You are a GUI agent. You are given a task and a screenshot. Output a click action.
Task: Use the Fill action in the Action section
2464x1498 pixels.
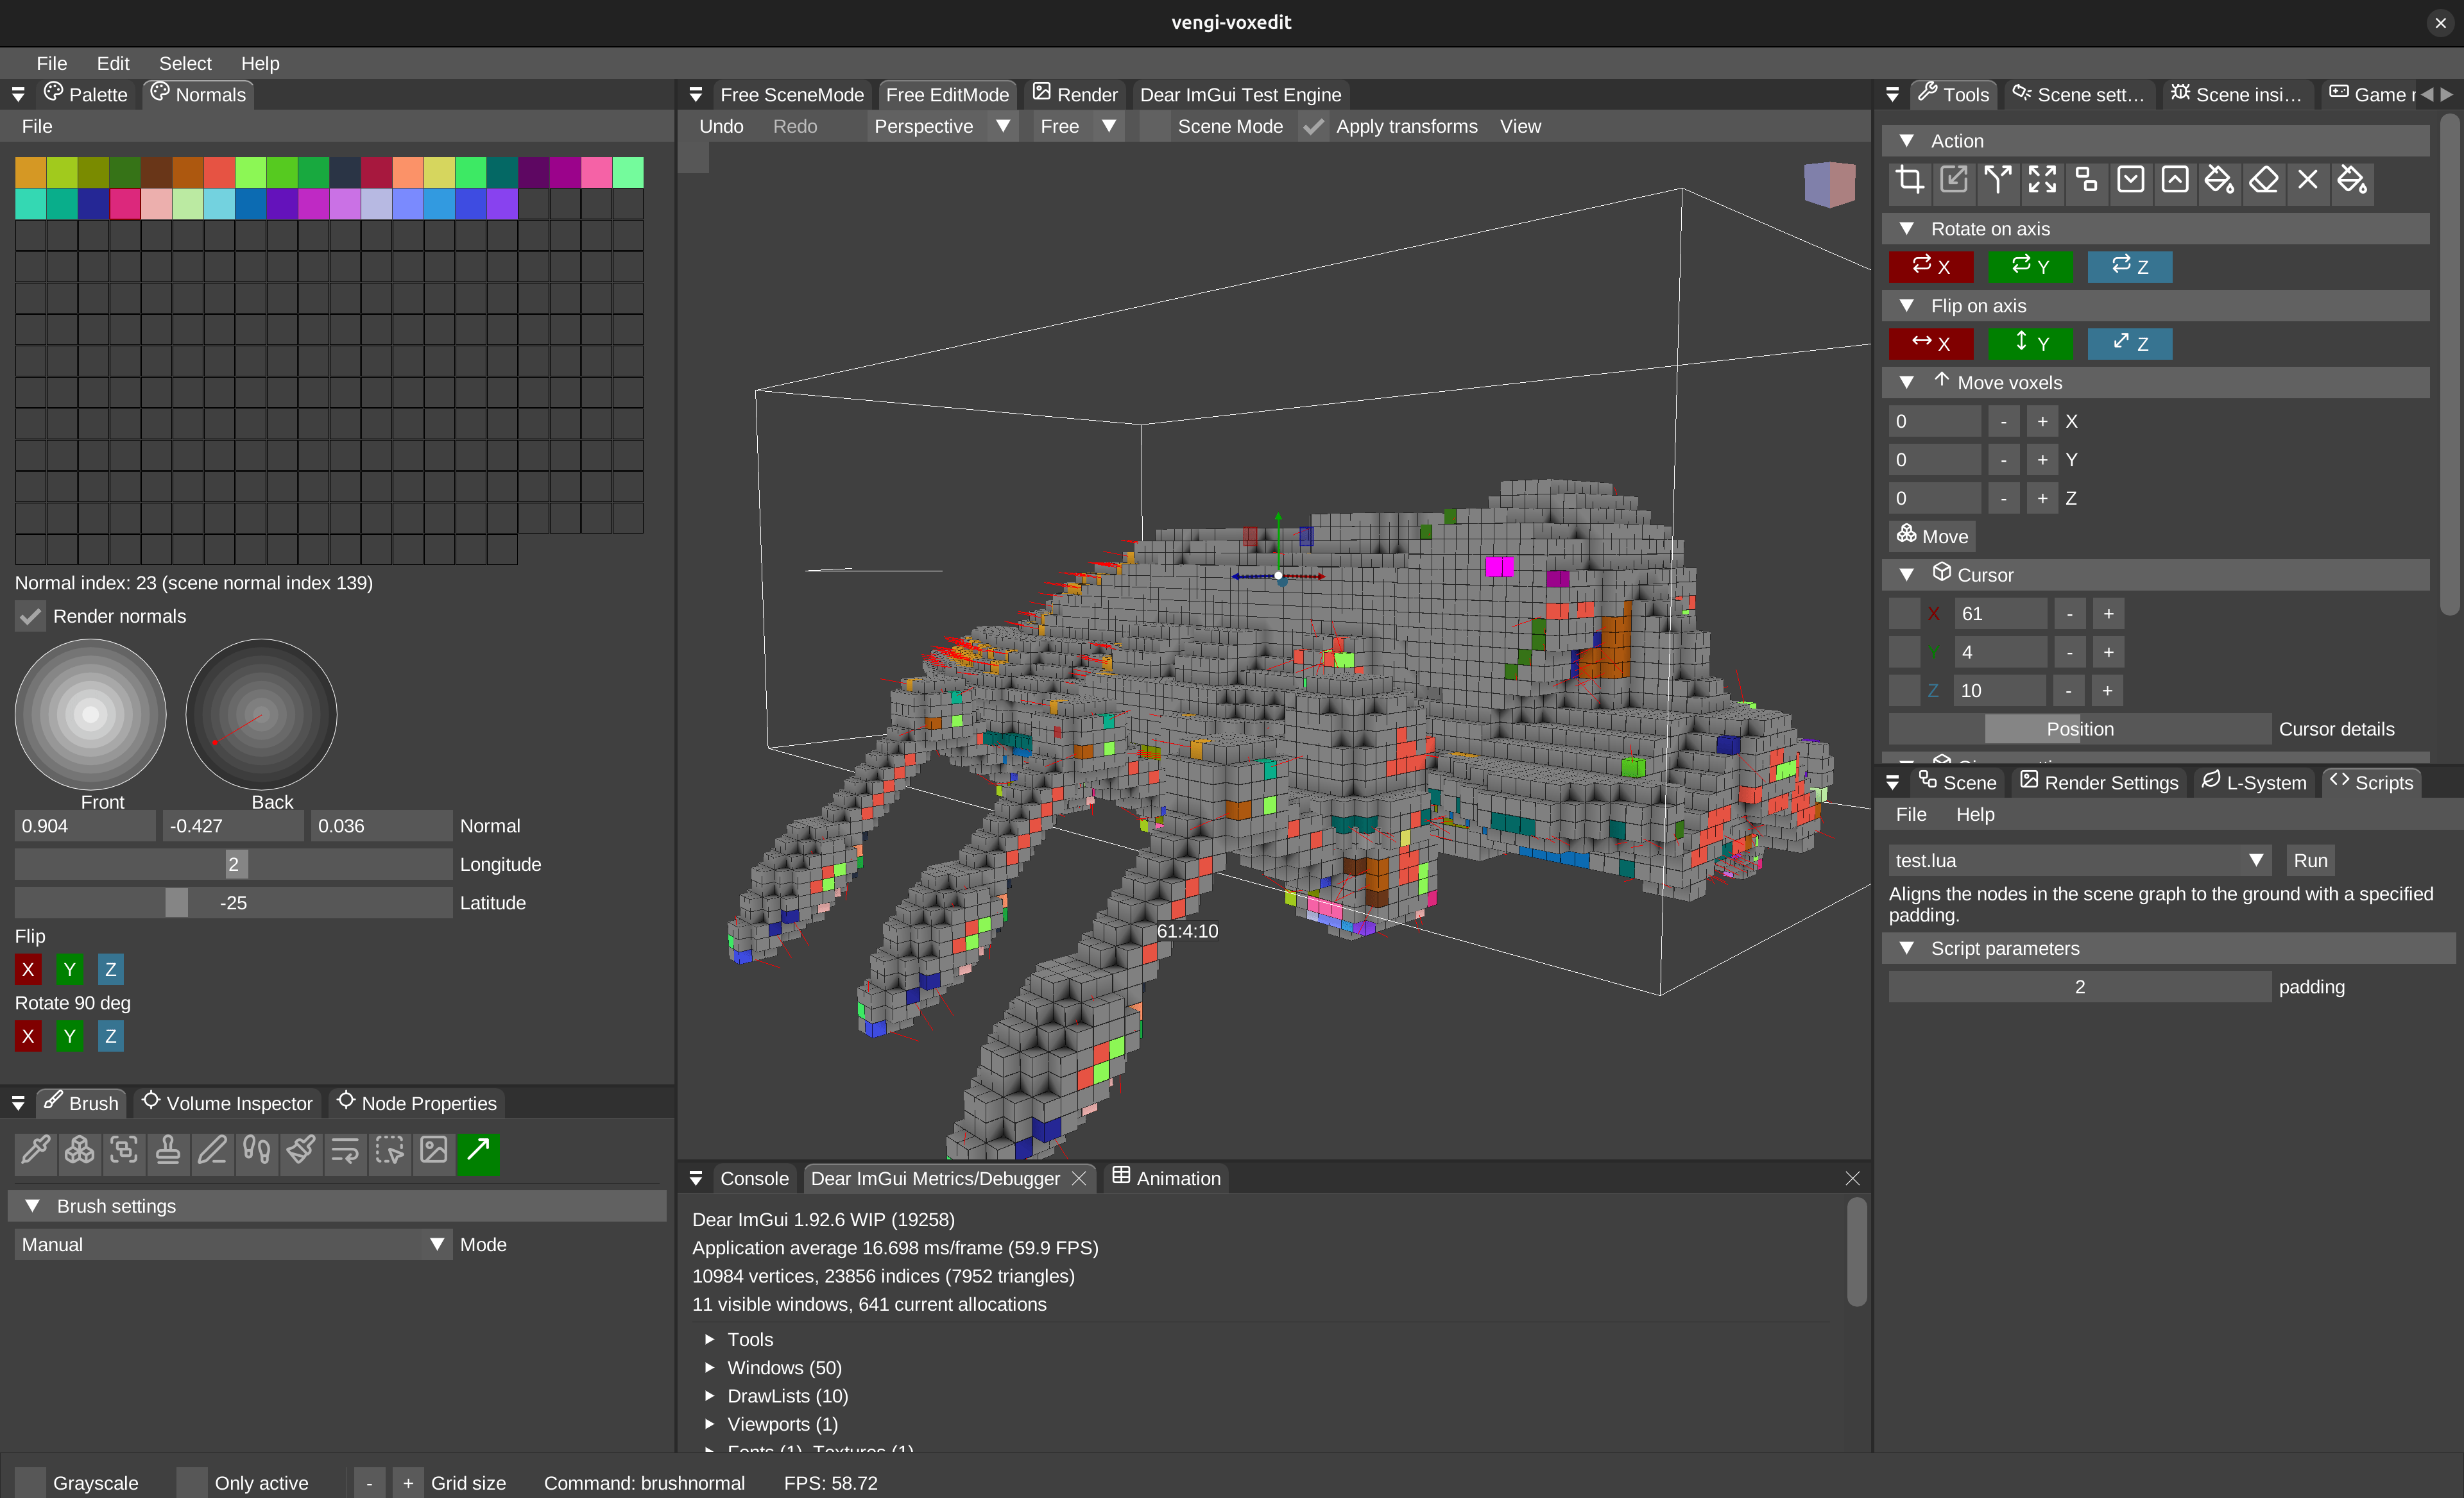tap(2219, 181)
